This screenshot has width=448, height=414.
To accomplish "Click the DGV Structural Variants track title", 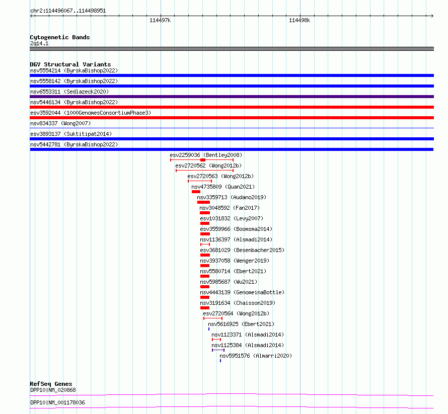I will (x=70, y=64).
